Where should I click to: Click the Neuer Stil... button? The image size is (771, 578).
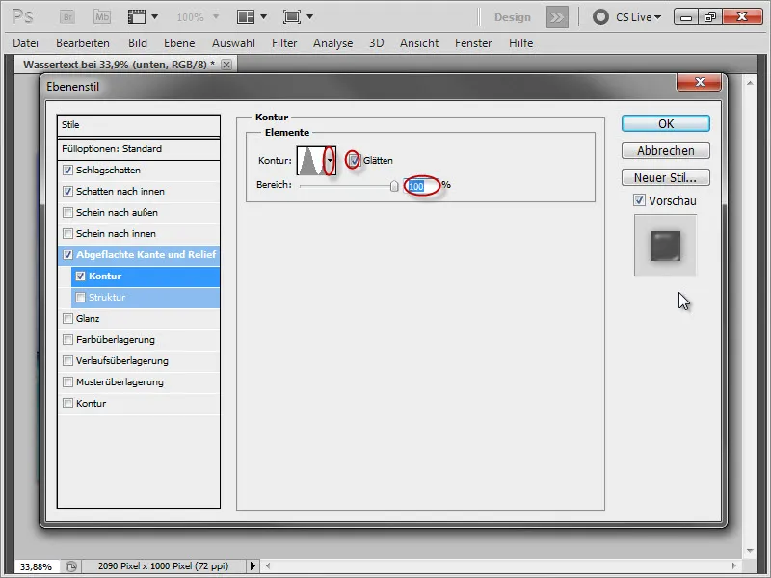(x=666, y=177)
